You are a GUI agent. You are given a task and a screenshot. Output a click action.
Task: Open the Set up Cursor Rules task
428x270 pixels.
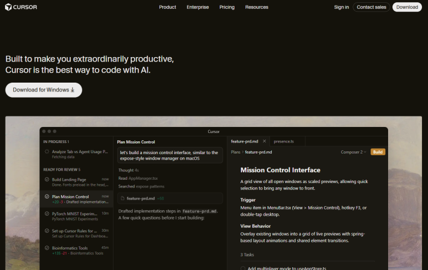tap(76, 233)
